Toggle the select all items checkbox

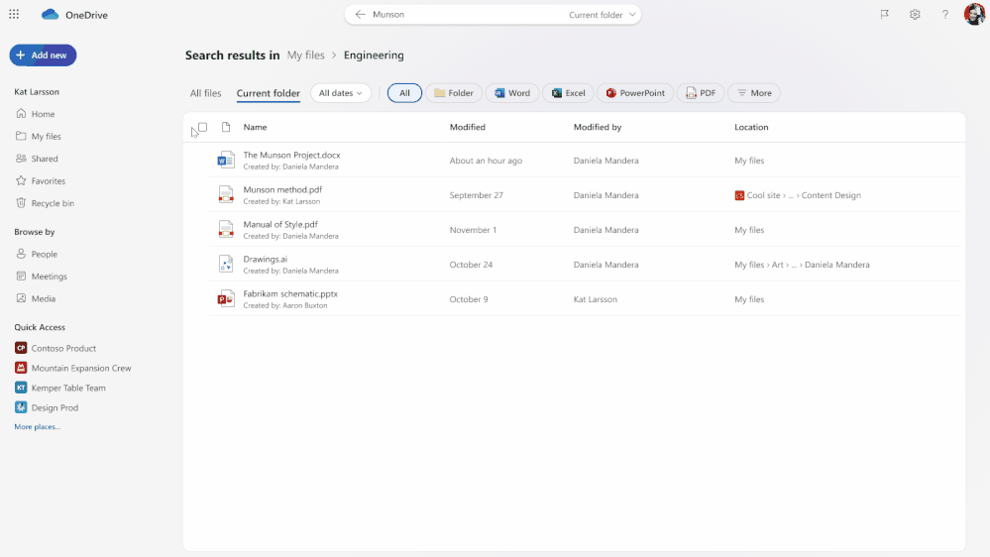tap(202, 127)
